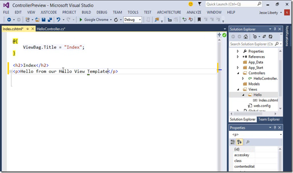Expand the References node

[x=238, y=57]
